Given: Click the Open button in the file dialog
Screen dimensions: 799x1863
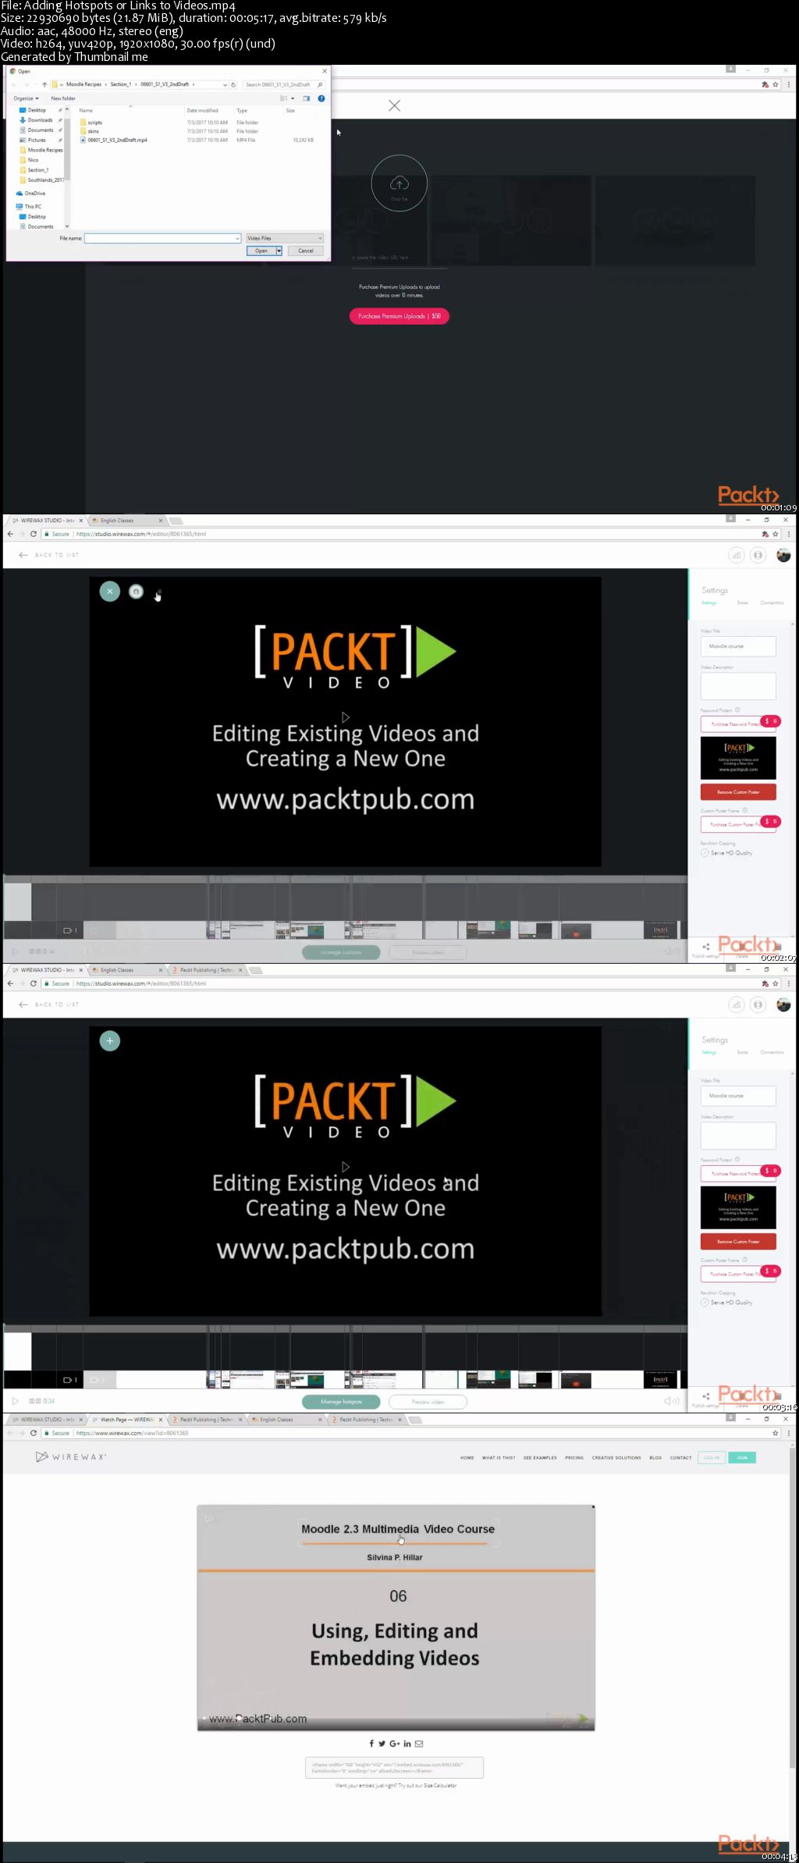Looking at the screenshot, I should point(261,251).
